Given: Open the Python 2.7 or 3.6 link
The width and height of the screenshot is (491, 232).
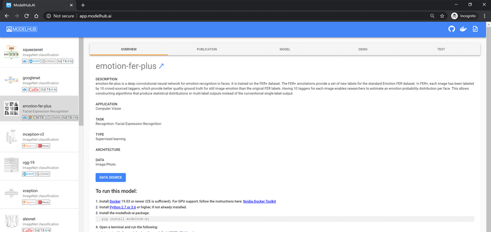Looking at the screenshot, I should (x=123, y=207).
